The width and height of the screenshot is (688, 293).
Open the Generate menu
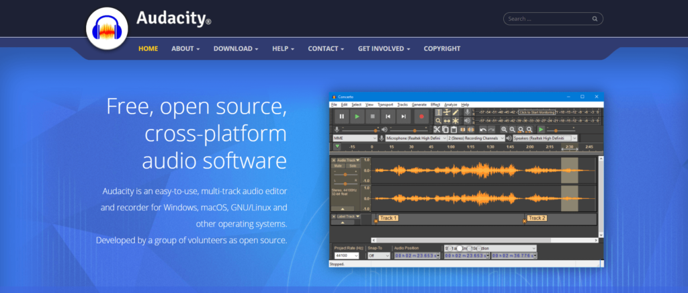419,105
